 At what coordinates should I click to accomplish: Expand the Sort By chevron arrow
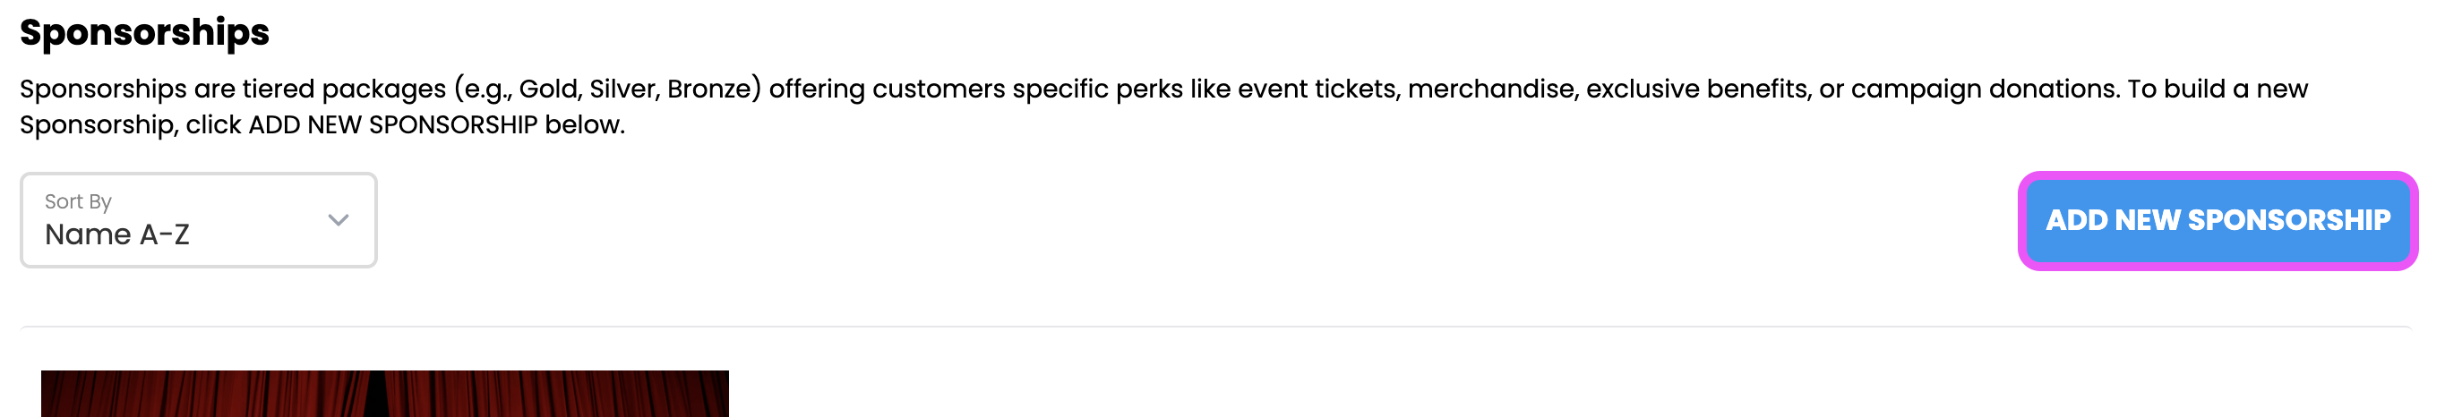coord(339,220)
